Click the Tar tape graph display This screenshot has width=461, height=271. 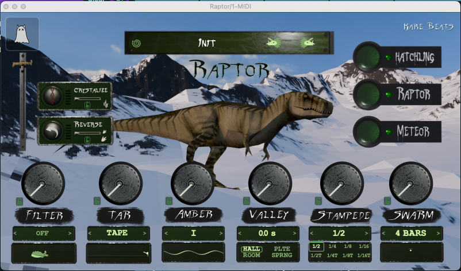click(119, 253)
